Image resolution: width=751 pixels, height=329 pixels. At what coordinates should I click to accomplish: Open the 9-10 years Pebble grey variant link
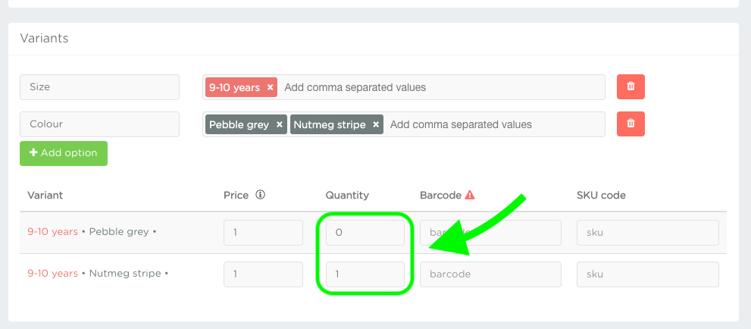coord(53,232)
